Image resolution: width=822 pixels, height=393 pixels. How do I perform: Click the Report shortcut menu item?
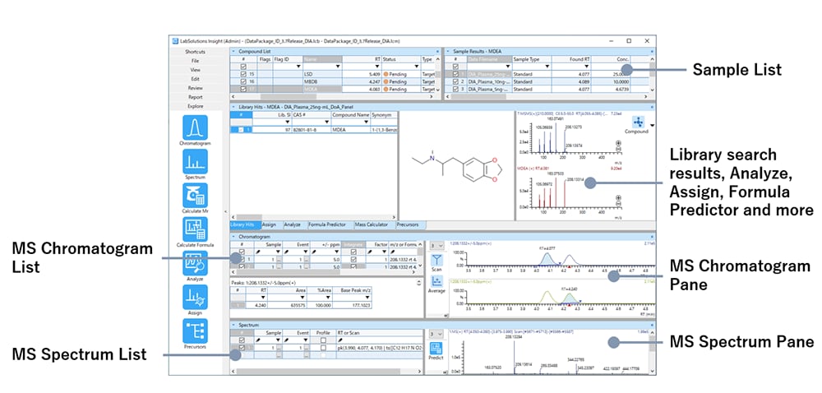pyautogui.click(x=195, y=97)
